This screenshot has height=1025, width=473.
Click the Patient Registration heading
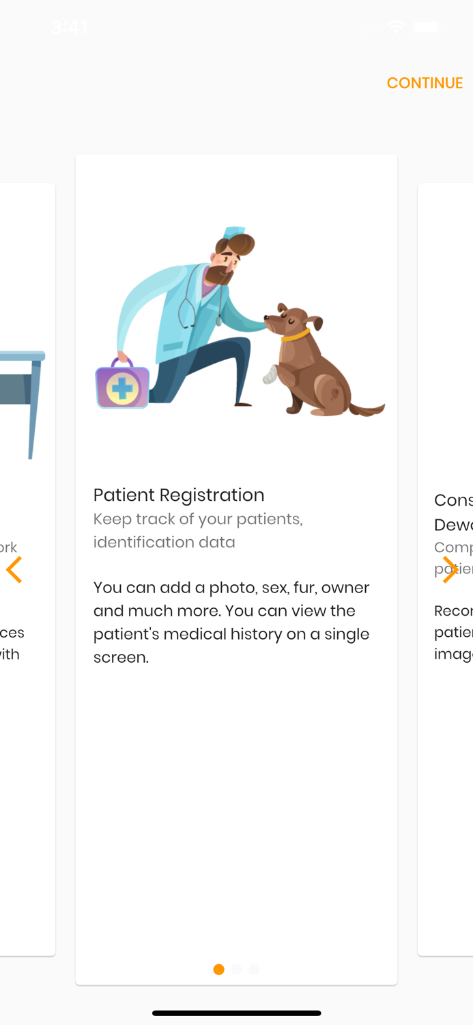coord(179,495)
